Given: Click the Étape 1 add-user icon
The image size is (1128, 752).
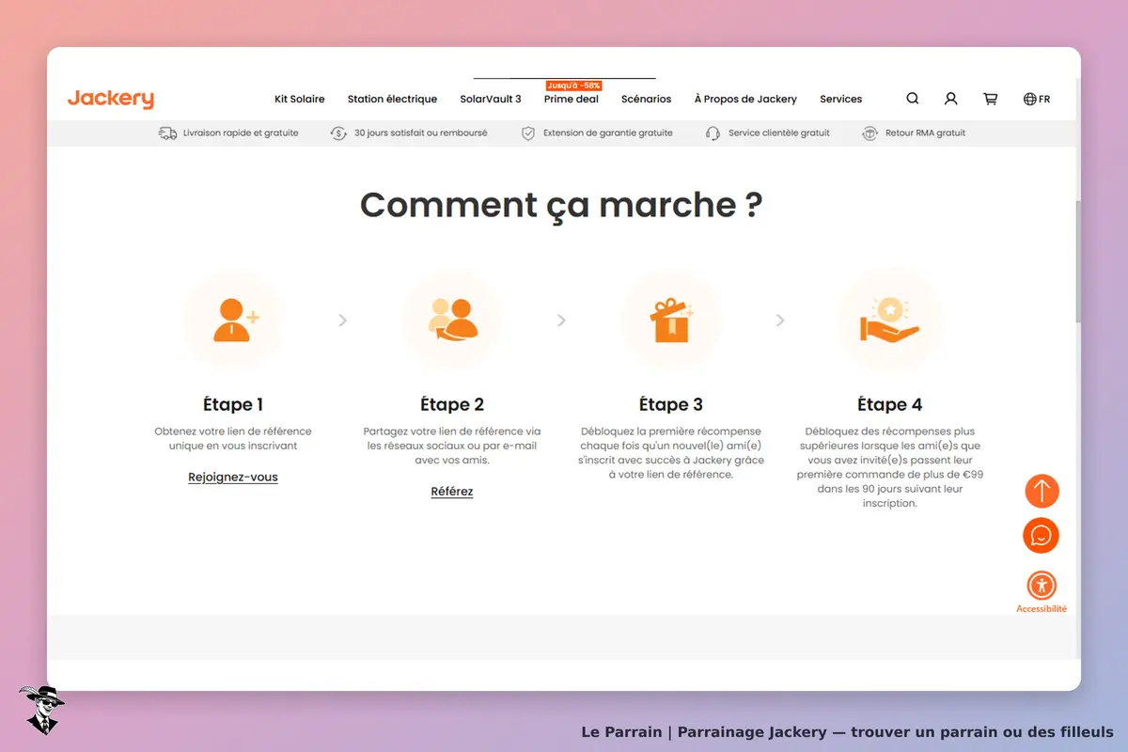Looking at the screenshot, I should click(234, 320).
